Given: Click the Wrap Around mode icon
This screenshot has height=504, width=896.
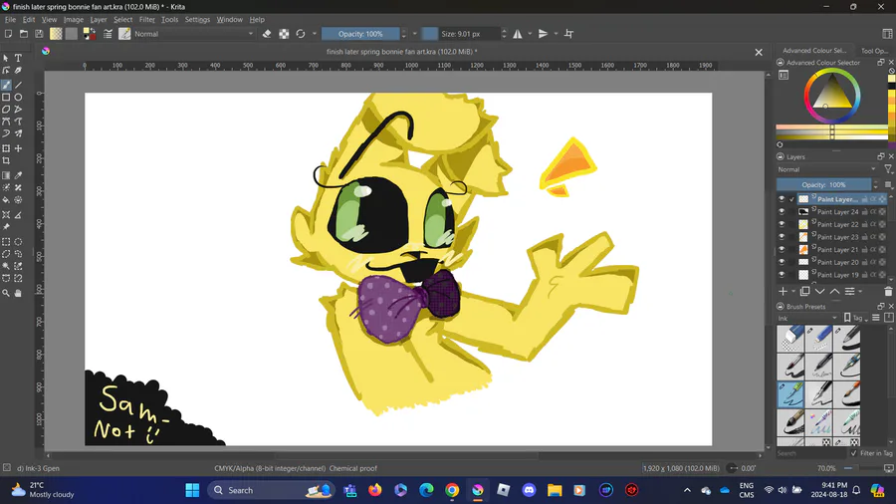Looking at the screenshot, I should [x=568, y=34].
